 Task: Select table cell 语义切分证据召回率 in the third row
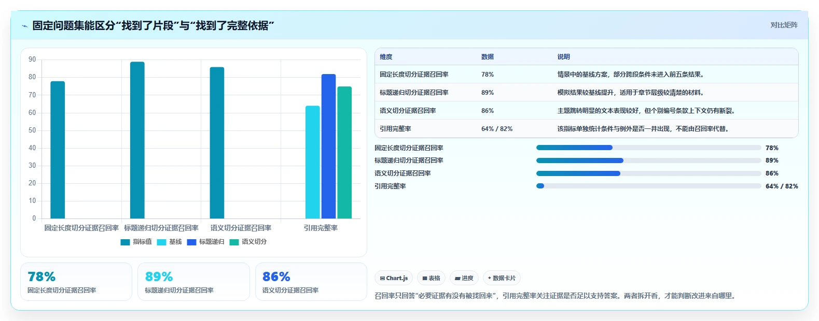pyautogui.click(x=408, y=111)
